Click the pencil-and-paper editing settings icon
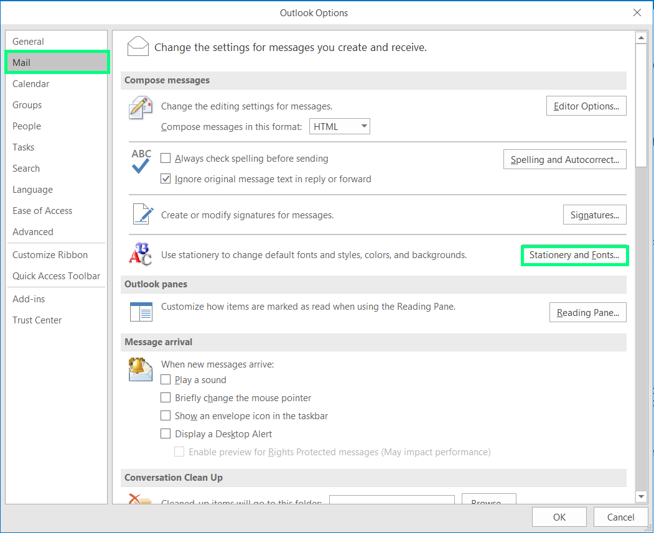The height and width of the screenshot is (533, 654). [140, 108]
